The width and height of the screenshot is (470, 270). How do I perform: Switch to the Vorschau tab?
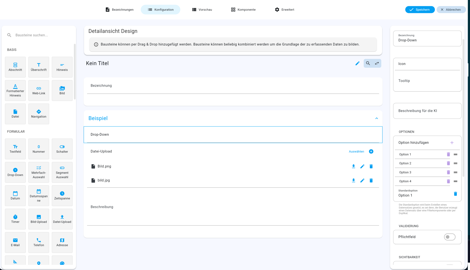[x=202, y=10]
